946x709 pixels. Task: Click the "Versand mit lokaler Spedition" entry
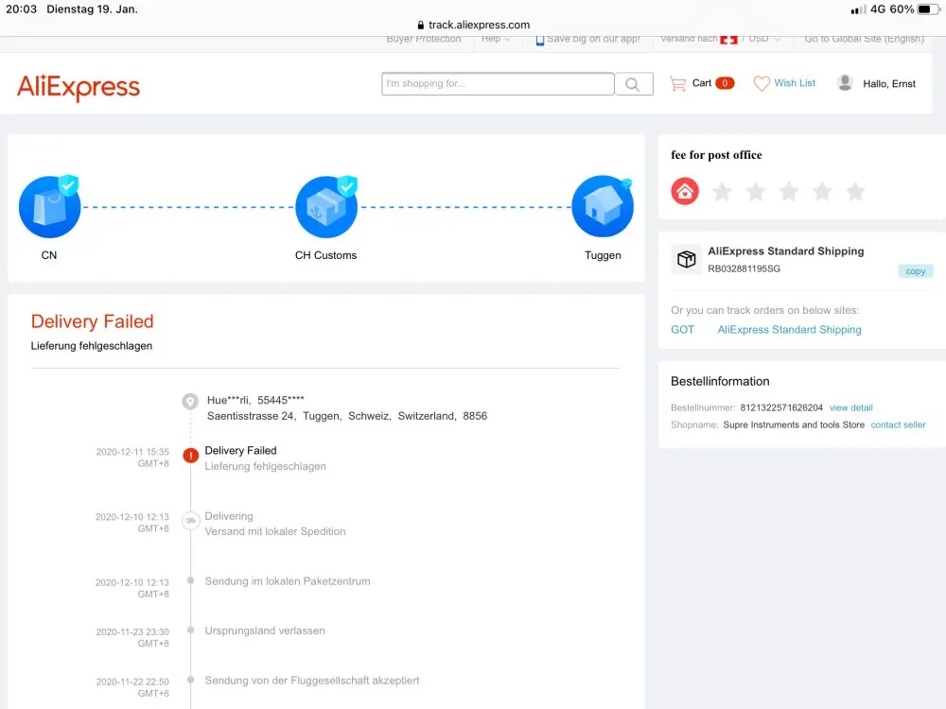275,531
